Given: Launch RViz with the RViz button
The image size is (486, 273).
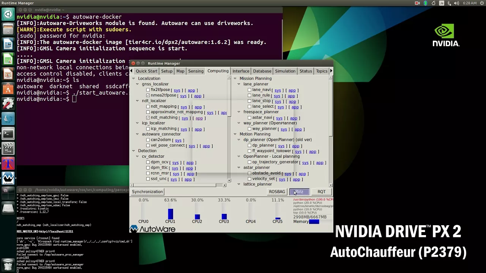Looking at the screenshot, I should pos(299,192).
